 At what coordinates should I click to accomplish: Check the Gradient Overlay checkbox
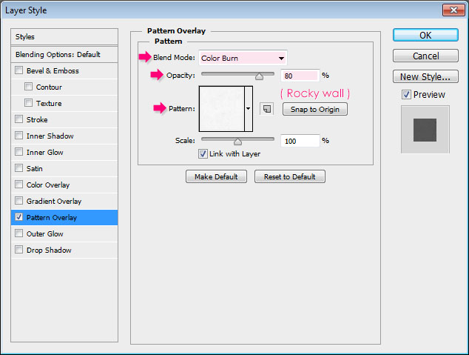click(18, 200)
